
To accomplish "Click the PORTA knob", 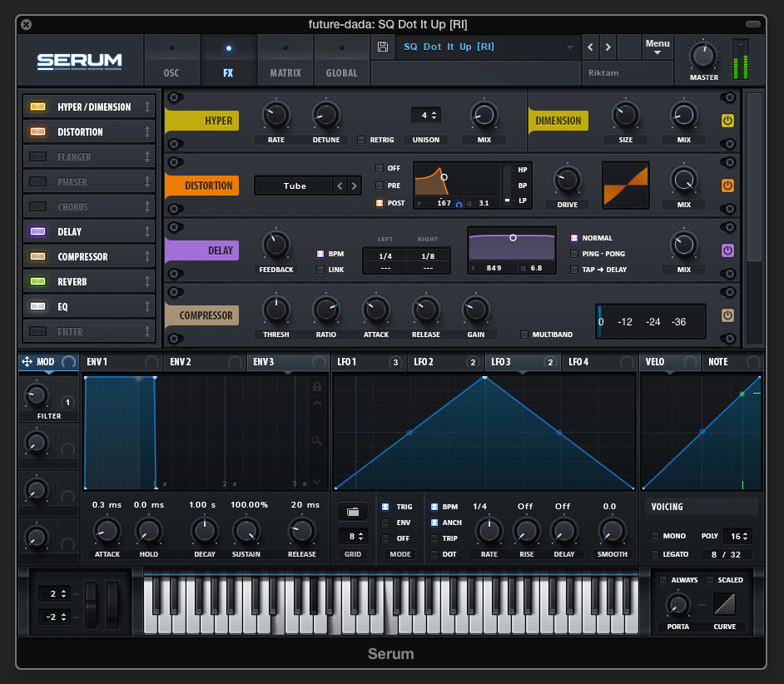I will [678, 604].
